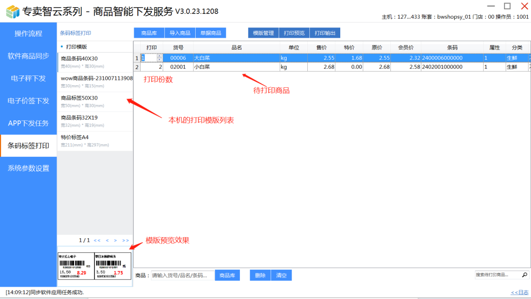Image resolution: width=531 pixels, height=299 pixels.
Task: Increase print copies with the up spinner arrow
Action: click(x=159, y=56)
